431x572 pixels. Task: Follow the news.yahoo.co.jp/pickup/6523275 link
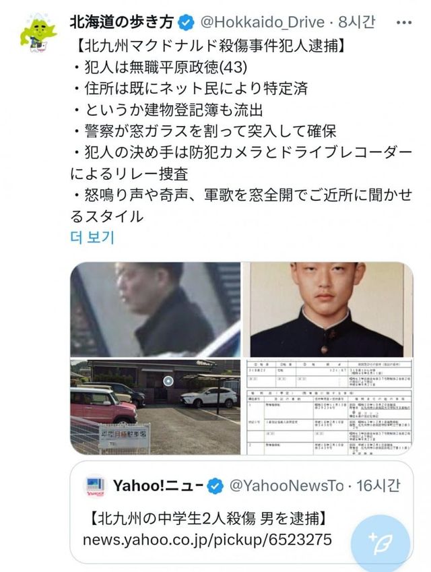(x=207, y=540)
